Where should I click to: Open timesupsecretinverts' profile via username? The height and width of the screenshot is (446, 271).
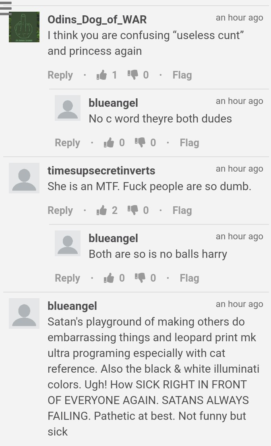point(101,171)
